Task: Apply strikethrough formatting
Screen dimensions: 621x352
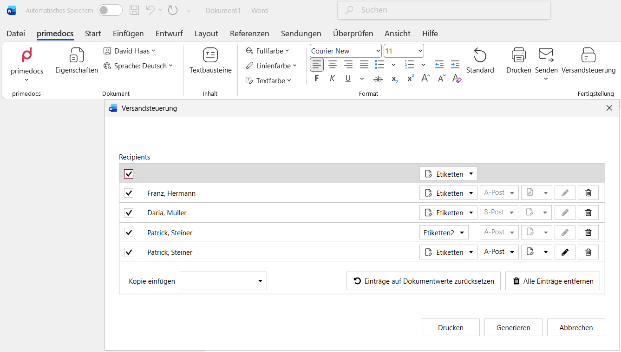Action: click(378, 79)
